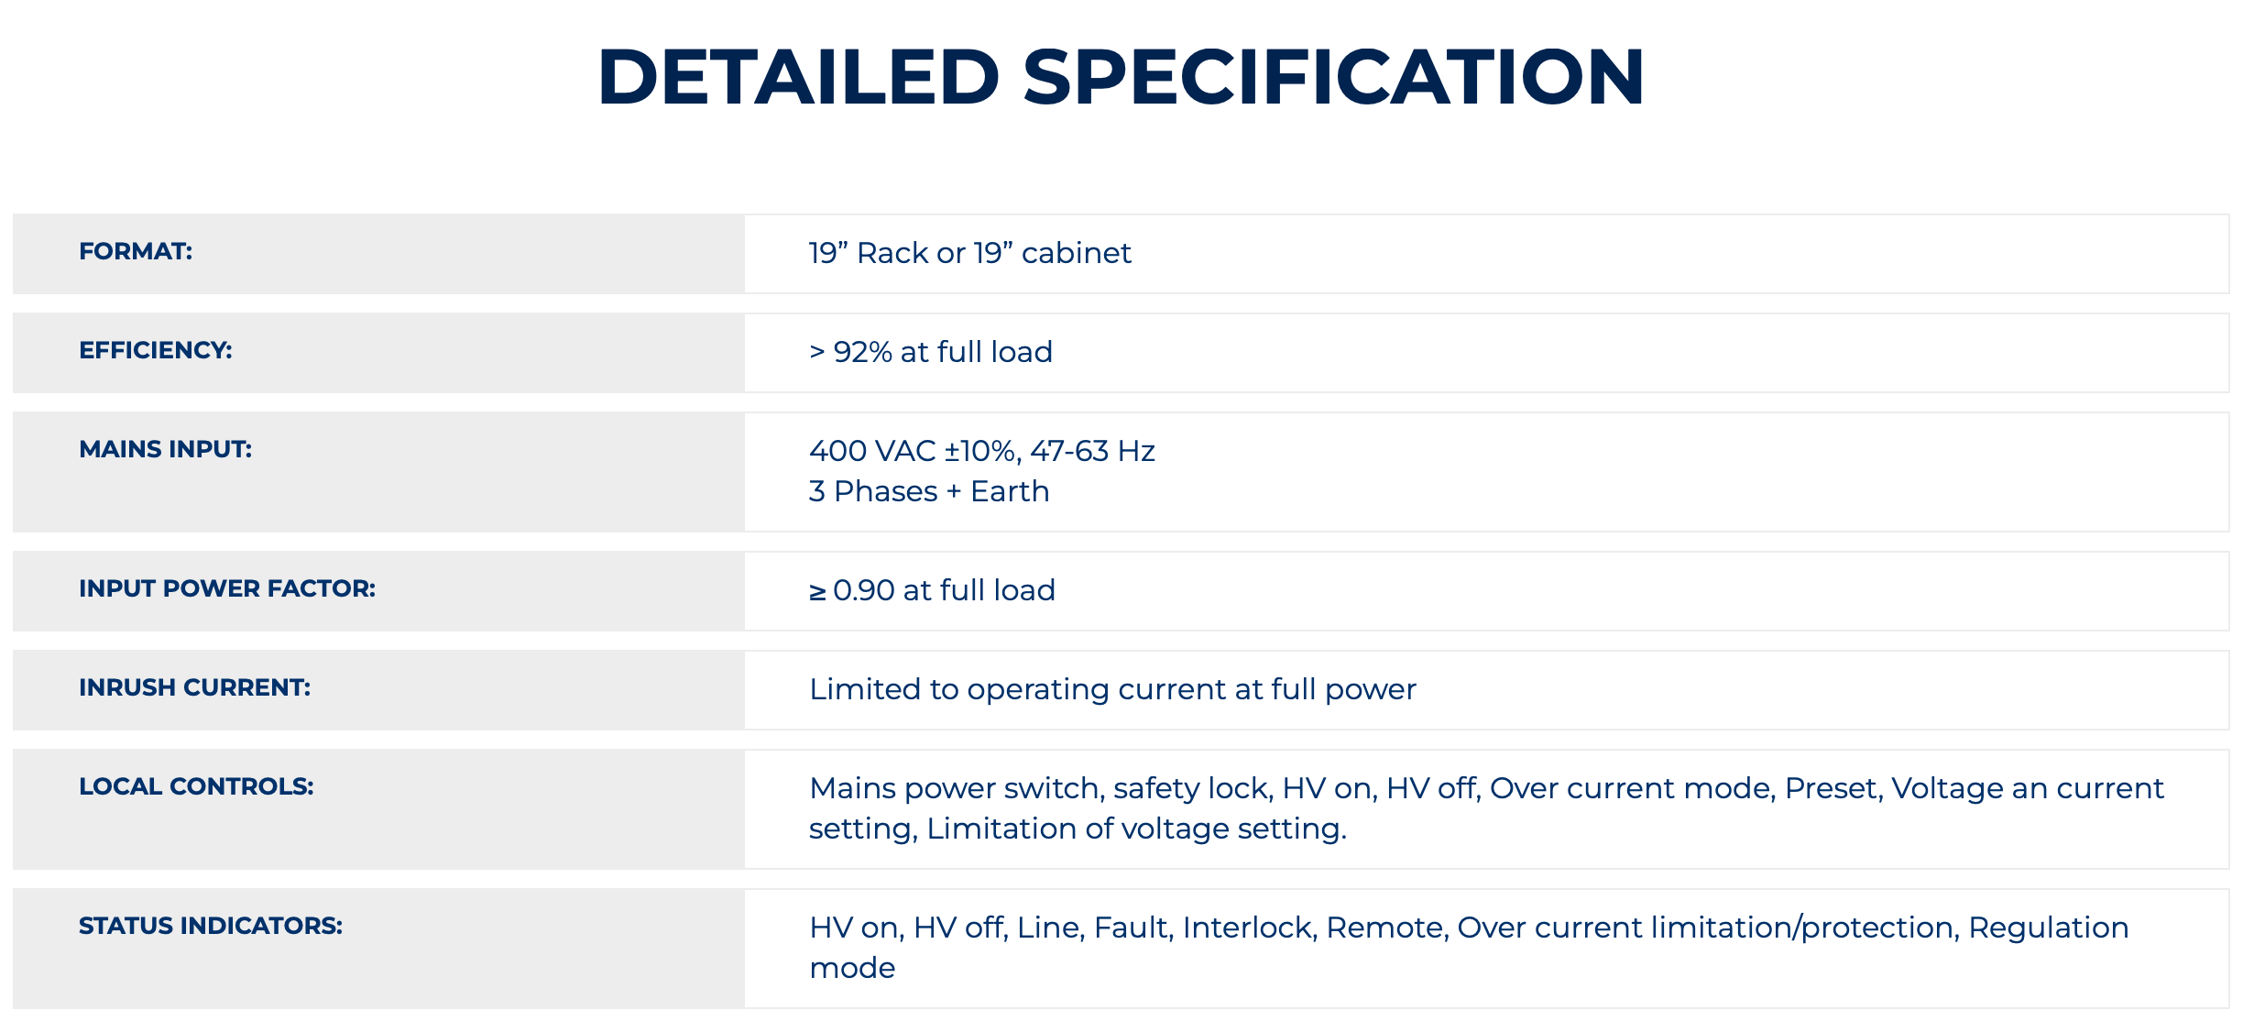The image size is (2243, 1021).
Task: Click the 19" Rack or 19" cabinet text
Action: pyautogui.click(x=969, y=253)
